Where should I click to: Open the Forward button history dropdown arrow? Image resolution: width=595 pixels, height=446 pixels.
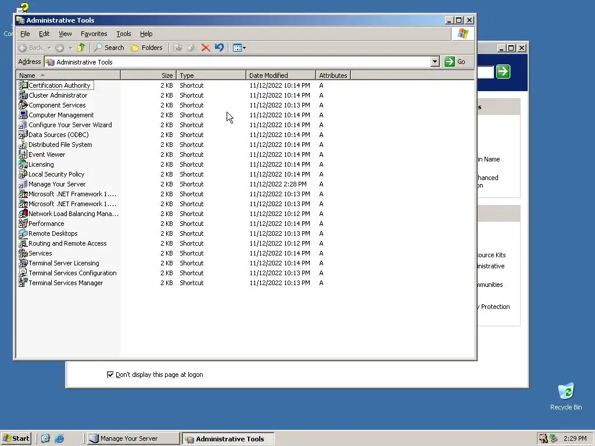coord(70,48)
